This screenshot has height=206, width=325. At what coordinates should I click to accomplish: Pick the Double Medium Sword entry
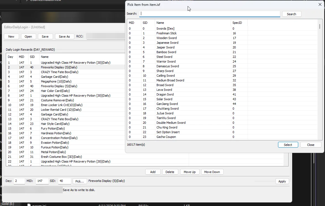[x=222, y=123]
